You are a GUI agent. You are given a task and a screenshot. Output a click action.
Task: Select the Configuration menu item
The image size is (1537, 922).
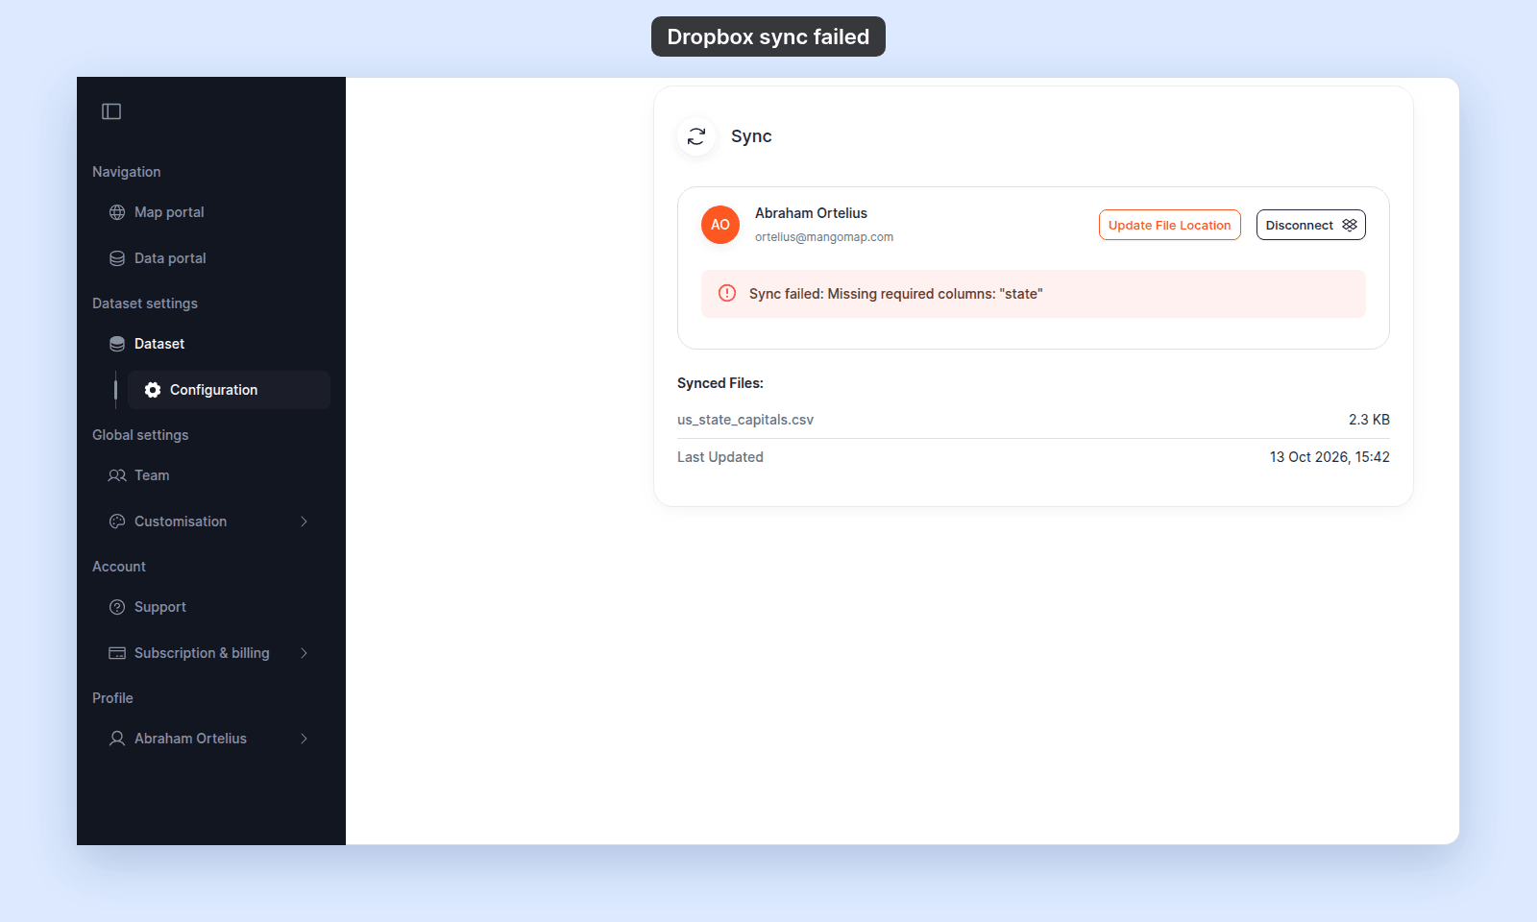tap(229, 390)
